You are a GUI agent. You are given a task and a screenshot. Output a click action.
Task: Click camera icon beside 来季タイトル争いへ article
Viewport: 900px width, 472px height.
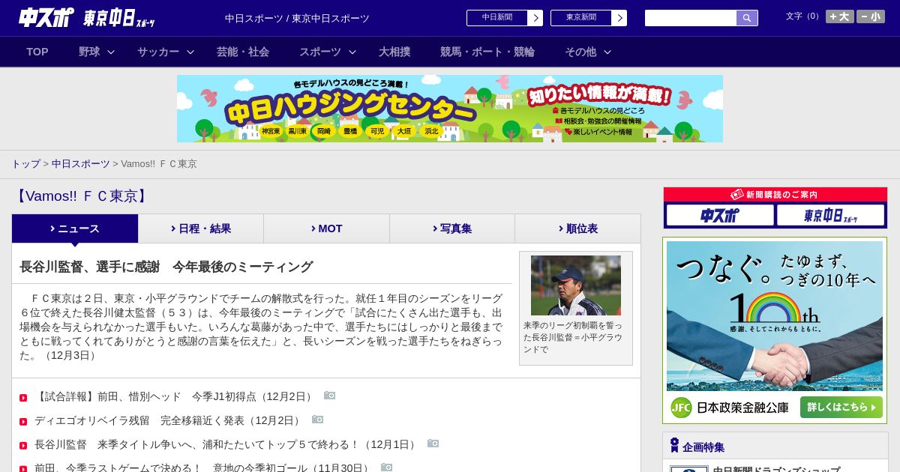(433, 444)
